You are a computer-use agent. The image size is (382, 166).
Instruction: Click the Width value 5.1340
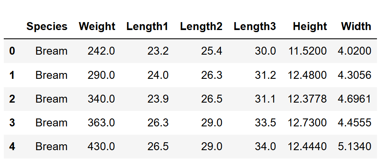354,146
